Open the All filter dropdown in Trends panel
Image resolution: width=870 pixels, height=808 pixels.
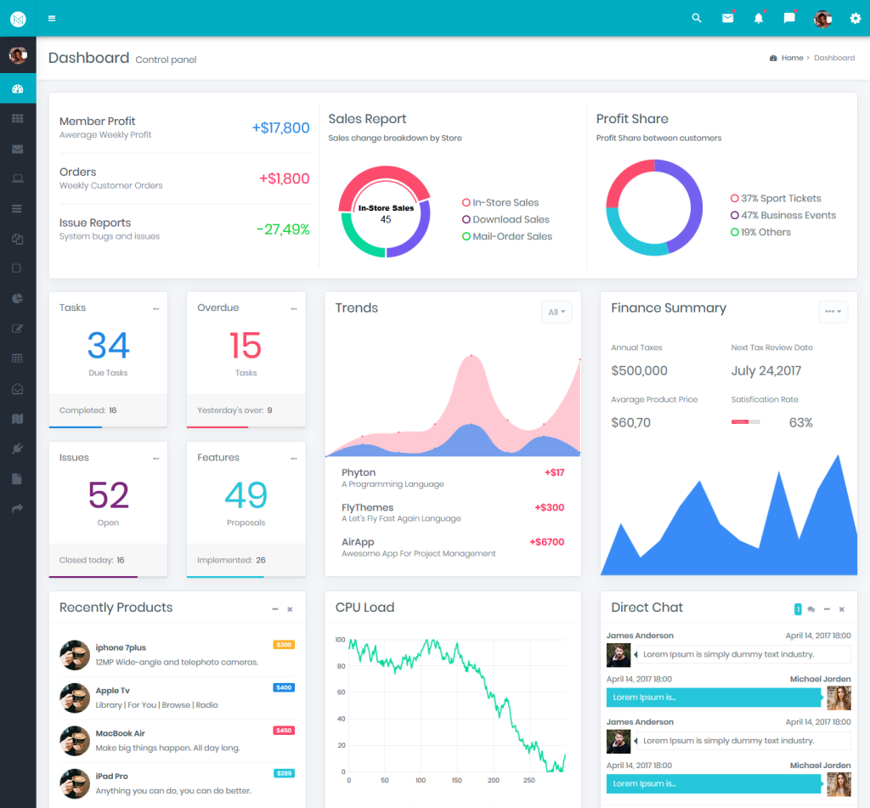tap(556, 312)
